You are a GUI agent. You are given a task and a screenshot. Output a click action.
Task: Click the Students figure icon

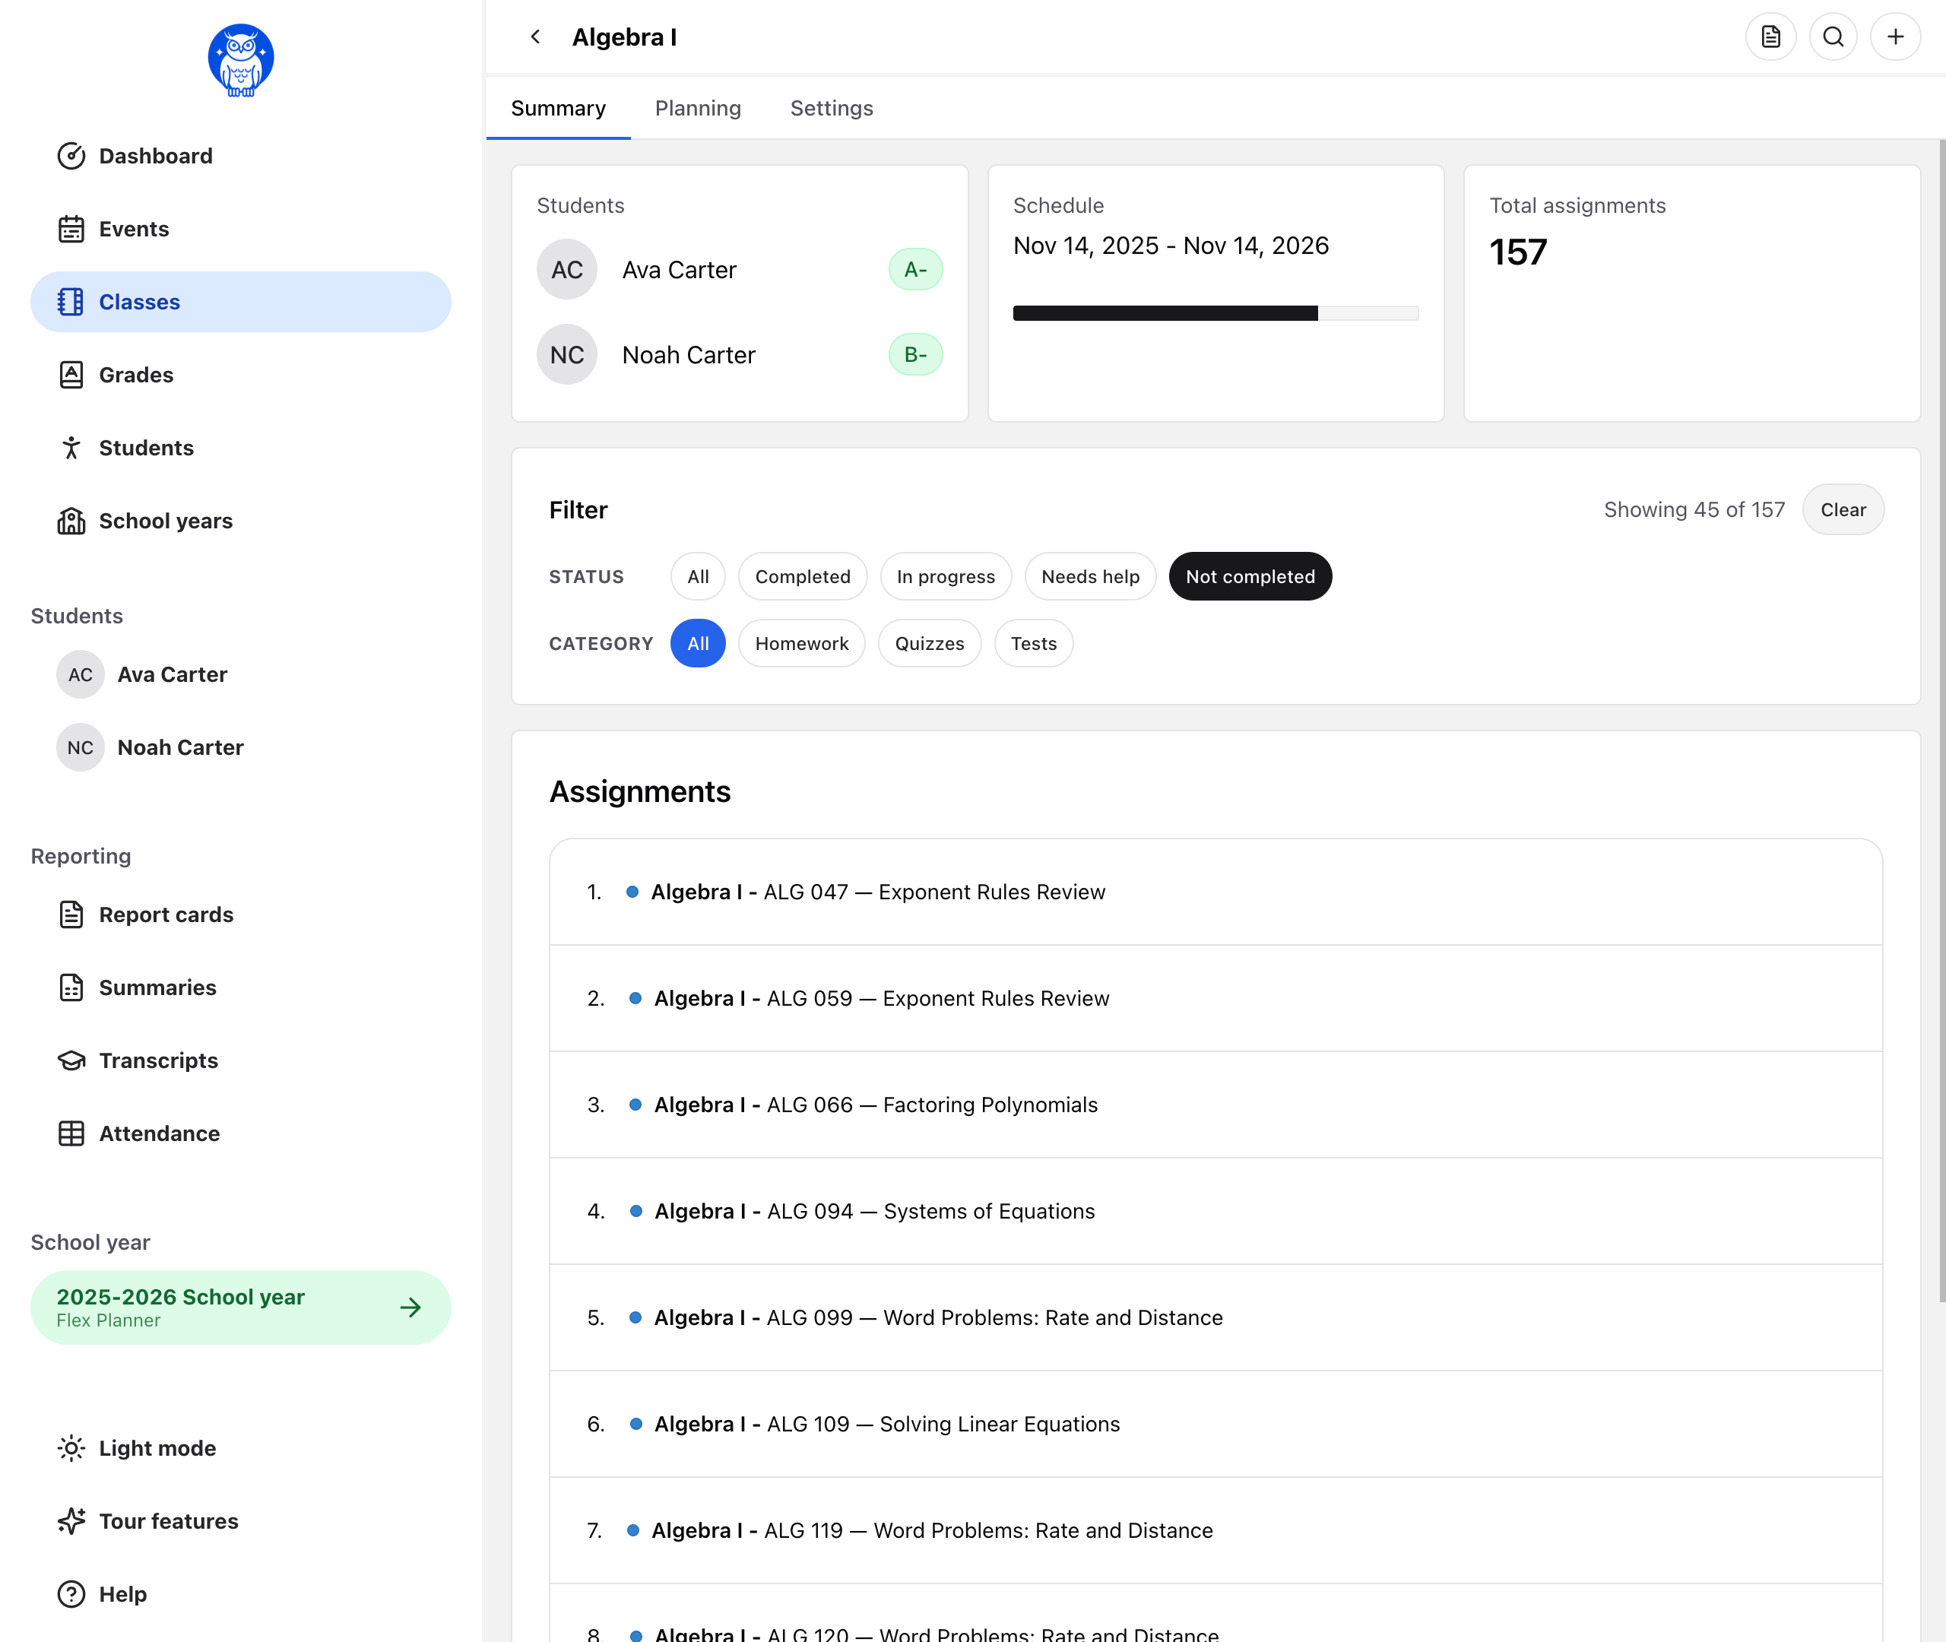(71, 448)
